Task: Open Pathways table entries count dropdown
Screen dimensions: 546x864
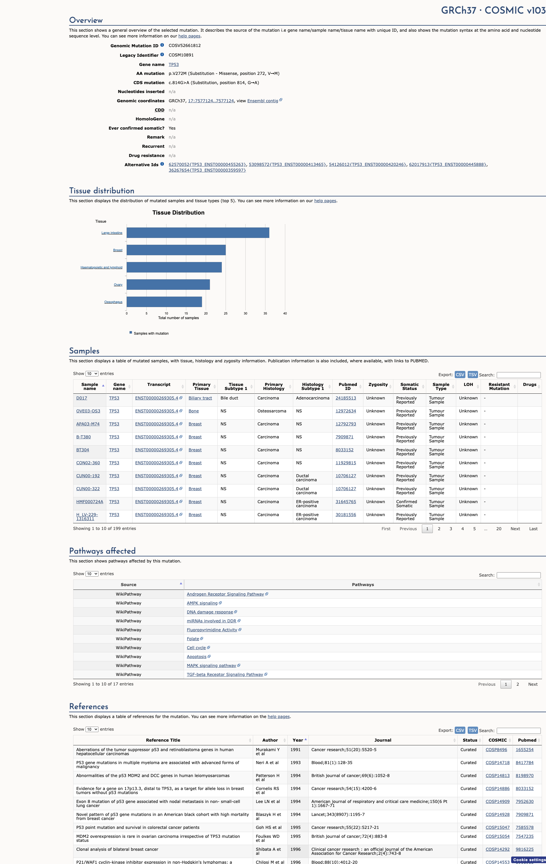Action: pos(92,574)
